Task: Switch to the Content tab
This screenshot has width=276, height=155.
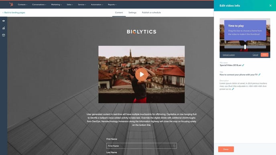Action: click(x=119, y=12)
